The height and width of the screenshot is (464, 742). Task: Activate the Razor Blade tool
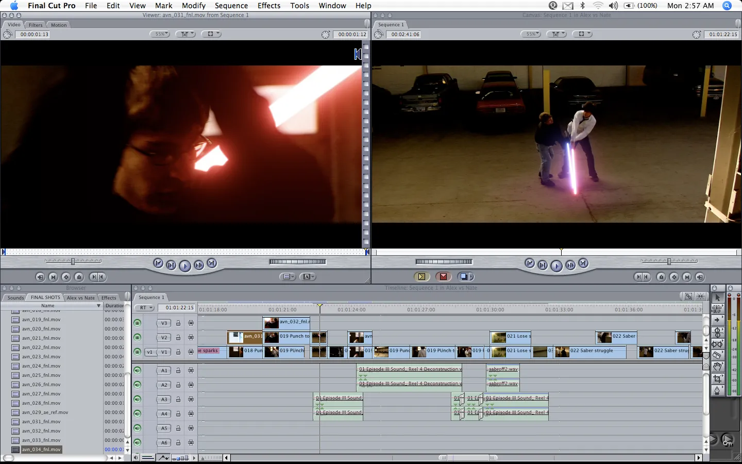(x=717, y=355)
